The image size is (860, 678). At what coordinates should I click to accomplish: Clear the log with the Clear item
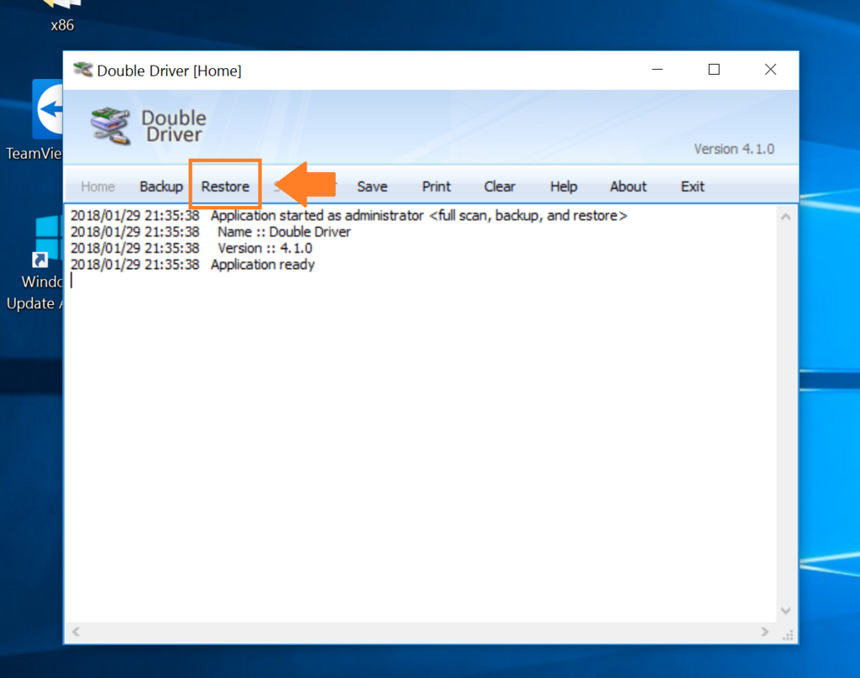click(500, 187)
